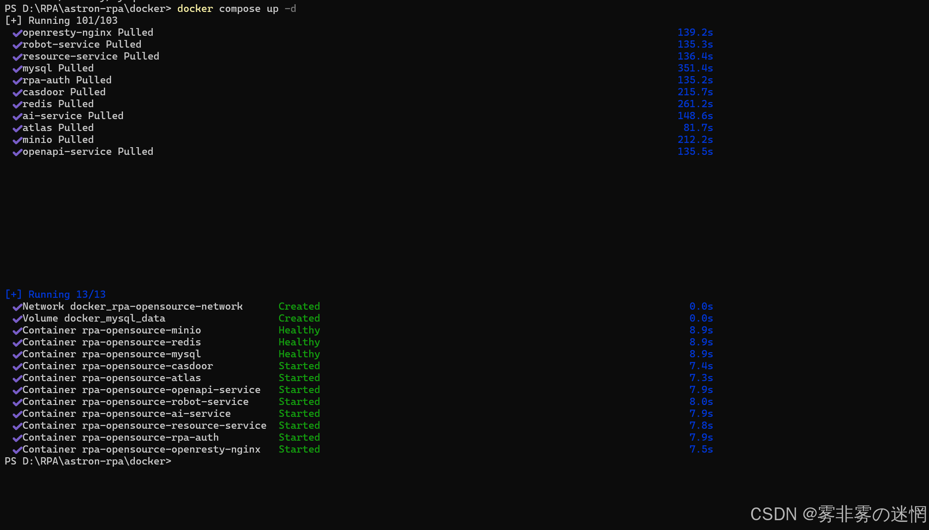
Task: Click checkmark beside Container rpa-opensource-openresty-nginx
Action: 17,450
